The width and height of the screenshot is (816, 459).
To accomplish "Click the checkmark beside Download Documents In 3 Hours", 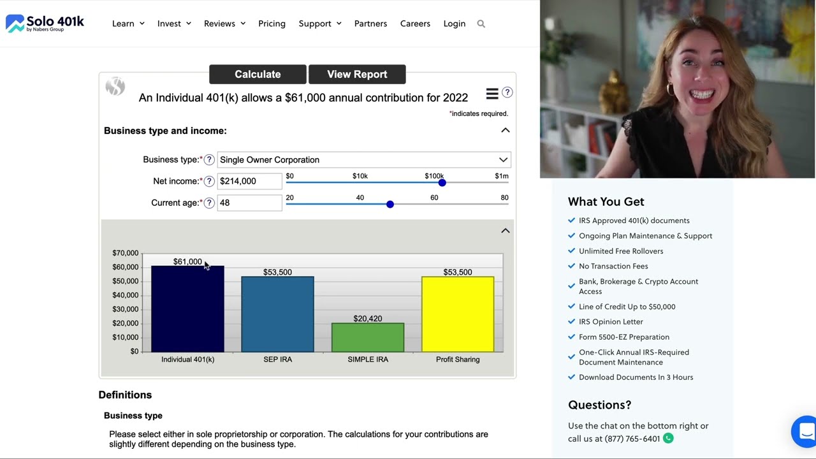I will coord(571,377).
